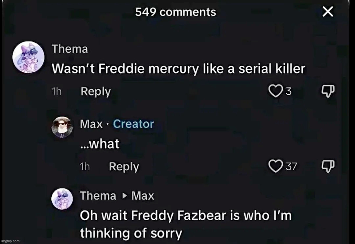Viewport: 355px width, 244px height.
Task: Toggle like on Thema's serial killer comment
Action: pos(275,91)
